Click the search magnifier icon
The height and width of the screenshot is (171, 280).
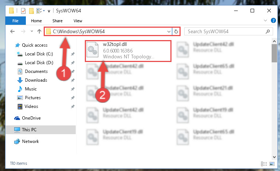tap(268, 32)
